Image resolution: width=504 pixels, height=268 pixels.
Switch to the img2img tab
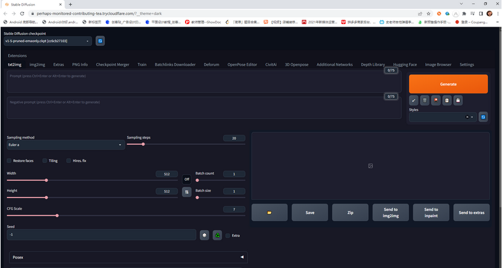37,64
